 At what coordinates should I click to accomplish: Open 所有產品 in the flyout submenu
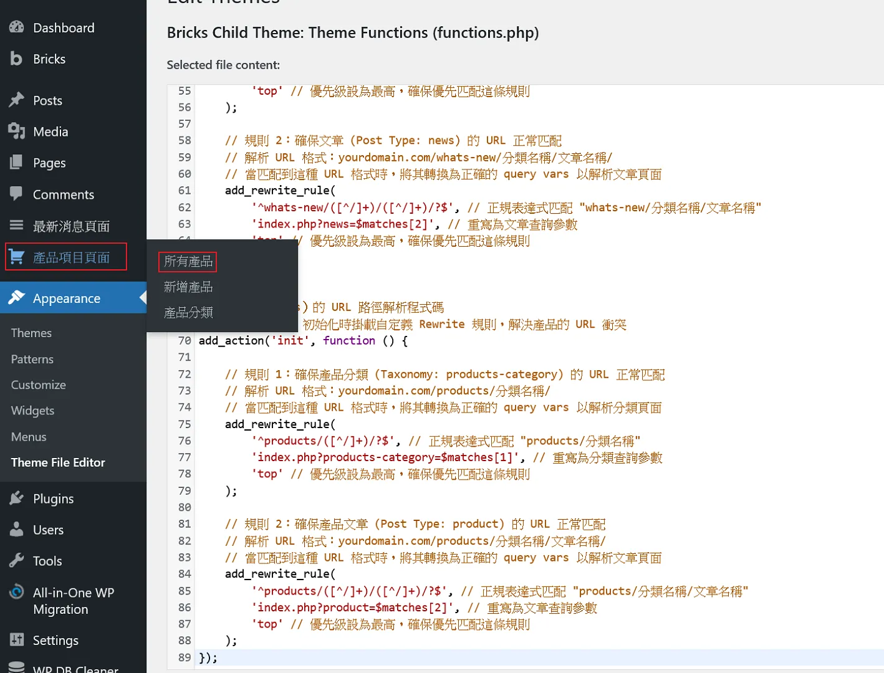188,262
